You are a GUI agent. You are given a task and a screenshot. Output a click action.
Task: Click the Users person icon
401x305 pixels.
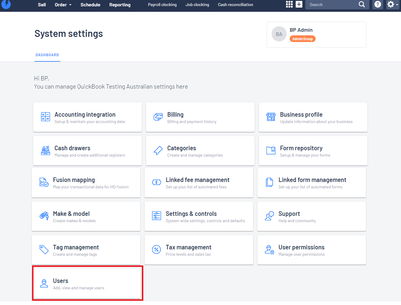pyautogui.click(x=44, y=283)
